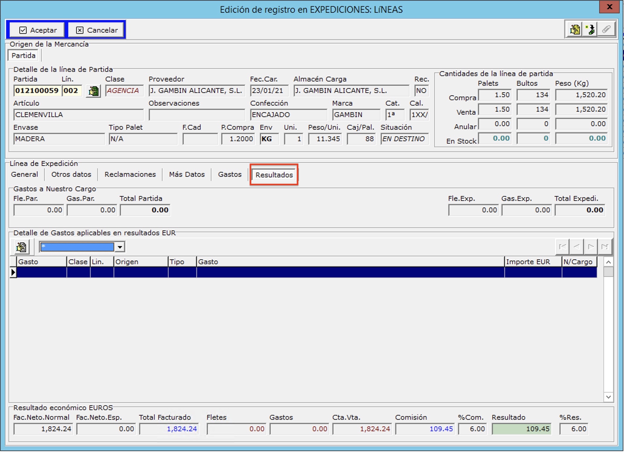
Task: Click the paperclip attachment icon
Action: (x=606, y=30)
